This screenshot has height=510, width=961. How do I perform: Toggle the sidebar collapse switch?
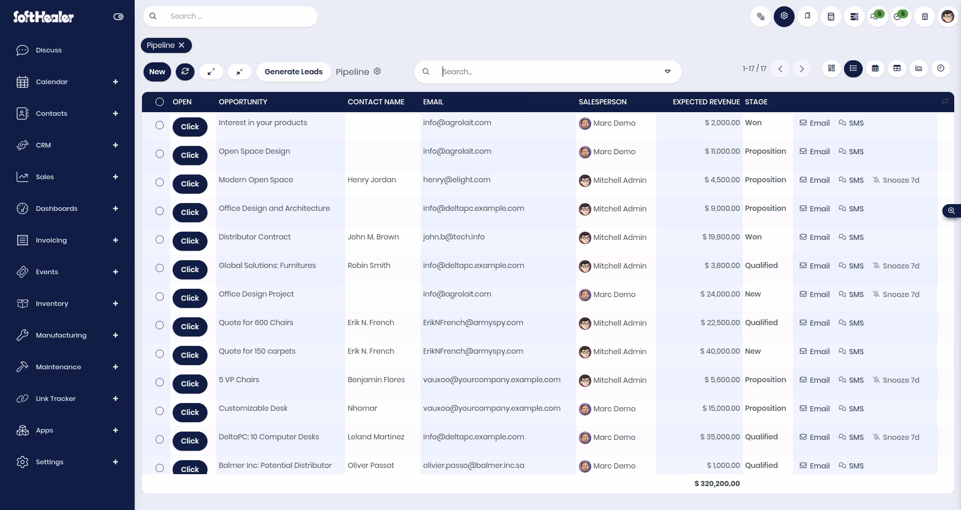(x=119, y=17)
